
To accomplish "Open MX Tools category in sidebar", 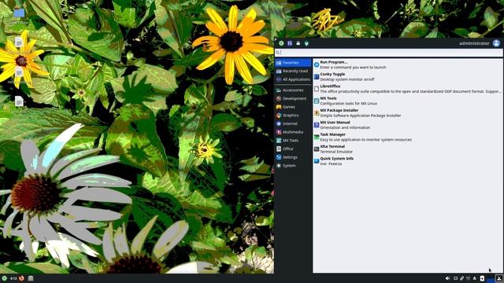I will (293, 141).
